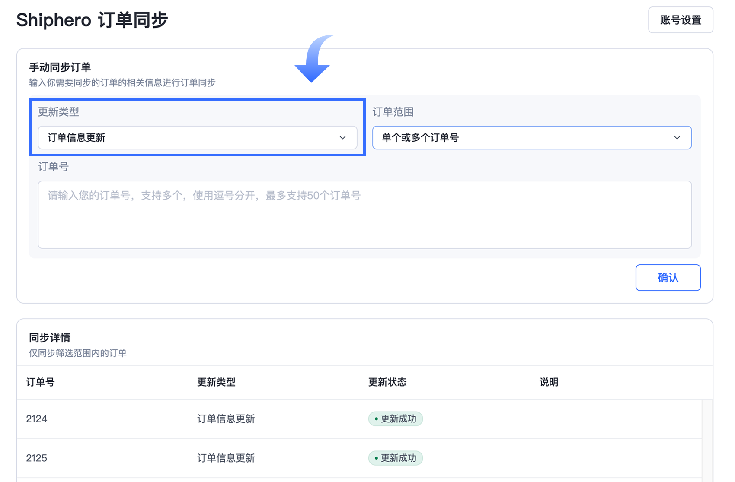The height and width of the screenshot is (482, 735).
Task: Click the chevron arrow in 订单范围 select
Action: [x=677, y=138]
